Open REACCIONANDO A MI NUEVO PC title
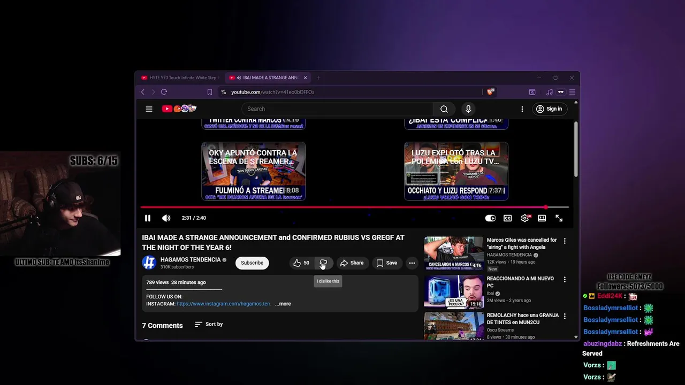This screenshot has height=385, width=685. click(x=520, y=282)
